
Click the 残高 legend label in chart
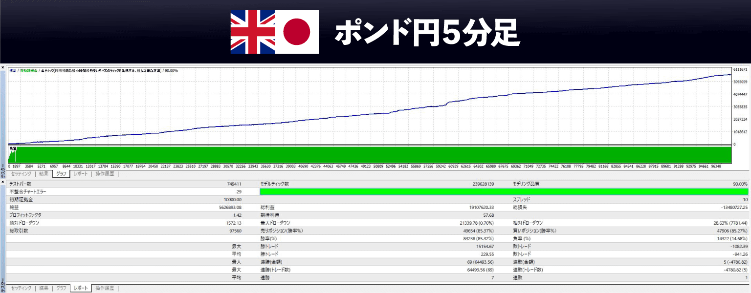12,71
